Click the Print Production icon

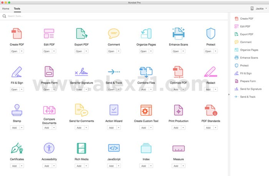pyautogui.click(x=178, y=110)
